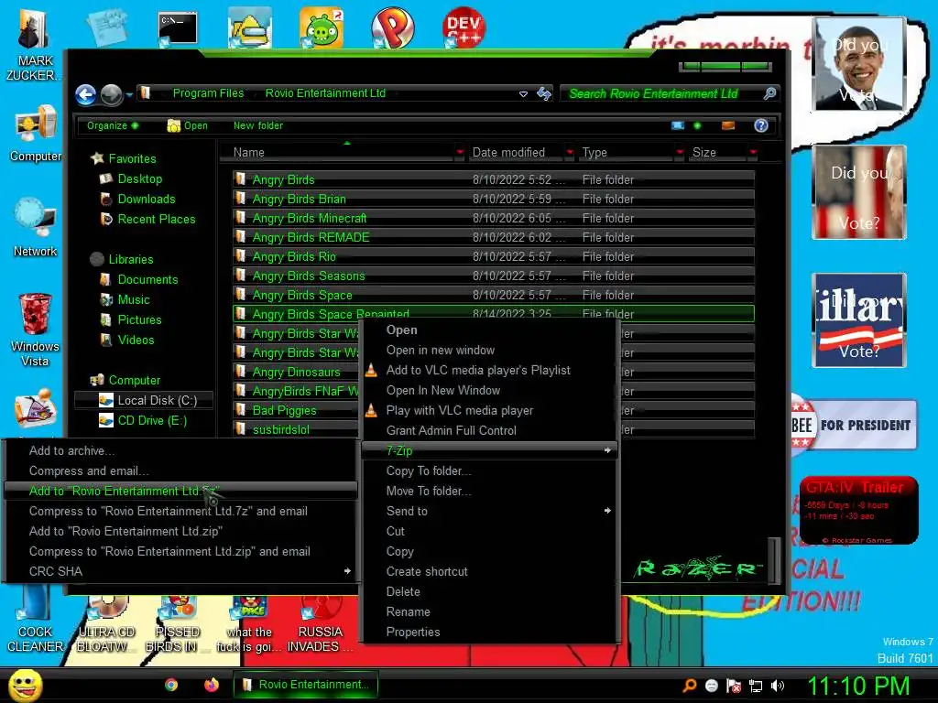
Task: Expand the Send to submenu
Action: [x=489, y=511]
